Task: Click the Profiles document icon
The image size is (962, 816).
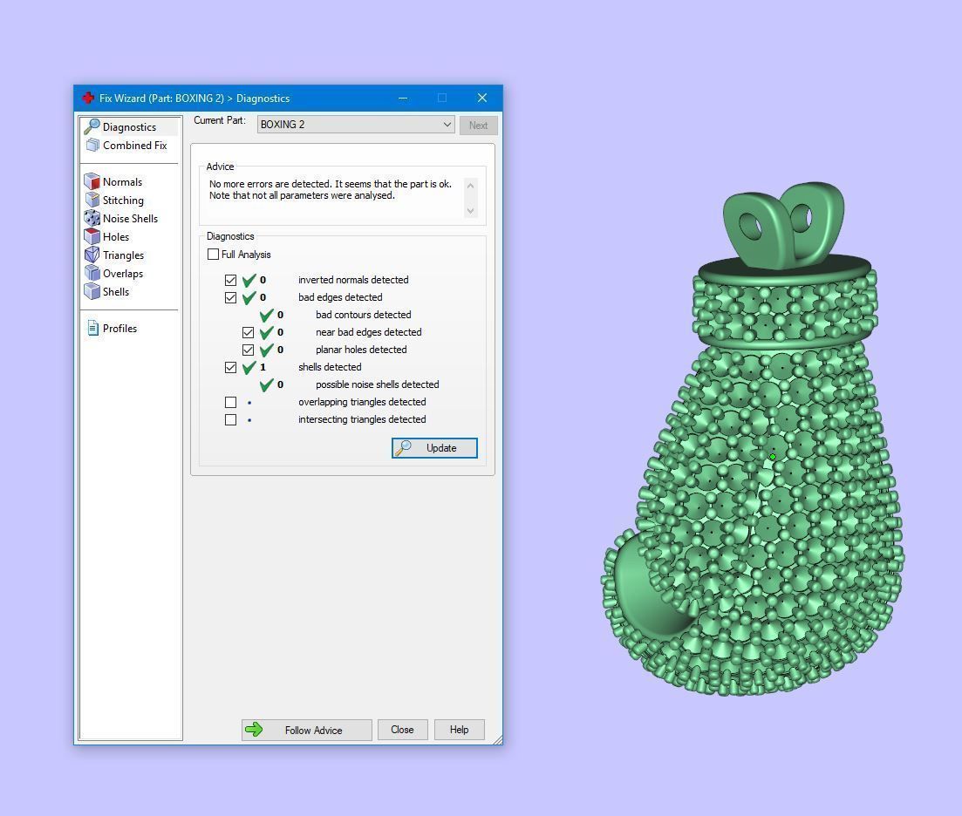Action: tap(93, 328)
